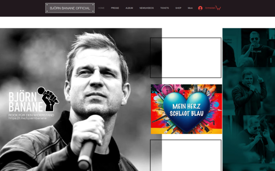This screenshot has width=275, height=171.
Task: Go to the PRESSE page
Action: tap(115, 8)
